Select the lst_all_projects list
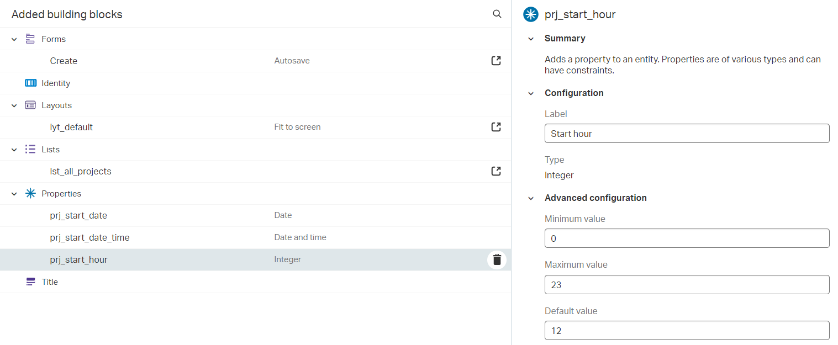 255,171
